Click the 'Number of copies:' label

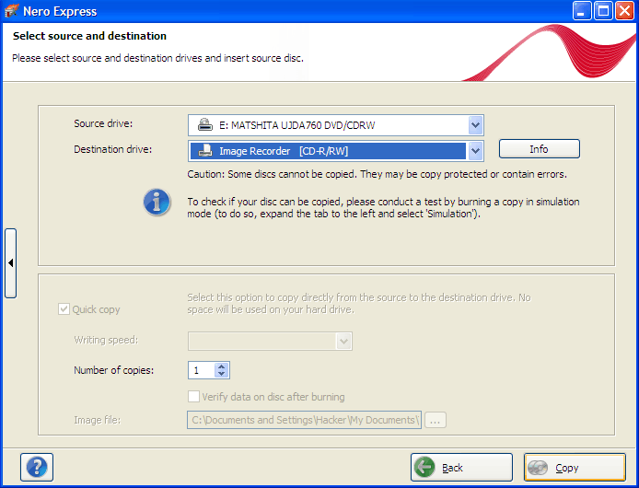(x=113, y=370)
